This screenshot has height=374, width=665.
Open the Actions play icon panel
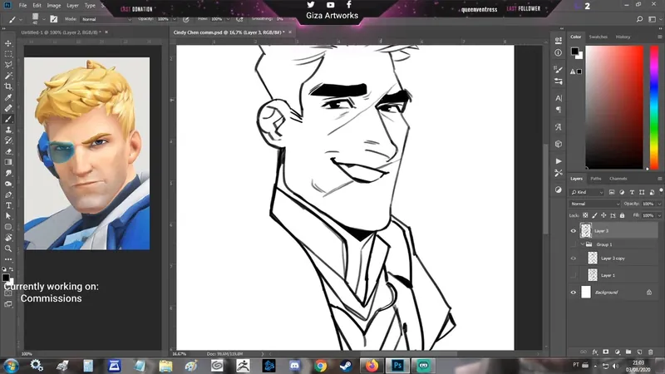coord(558,161)
